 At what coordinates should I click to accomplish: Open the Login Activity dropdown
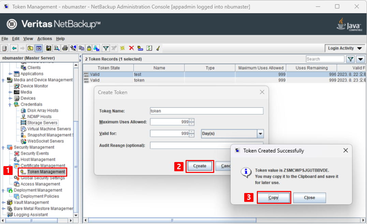[x=345, y=48]
